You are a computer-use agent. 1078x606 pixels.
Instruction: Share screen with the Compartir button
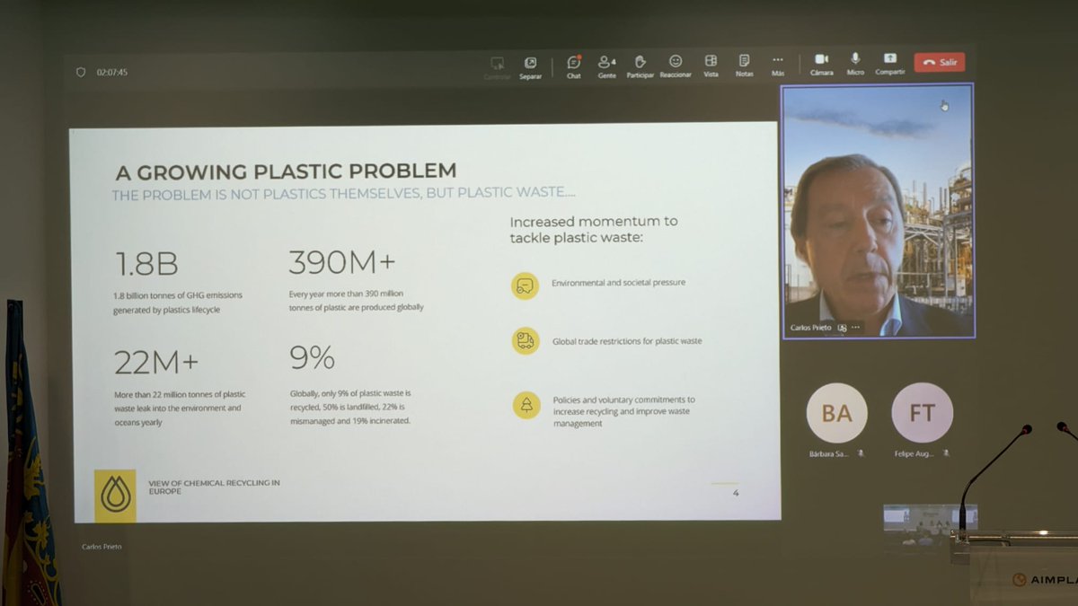[889, 65]
